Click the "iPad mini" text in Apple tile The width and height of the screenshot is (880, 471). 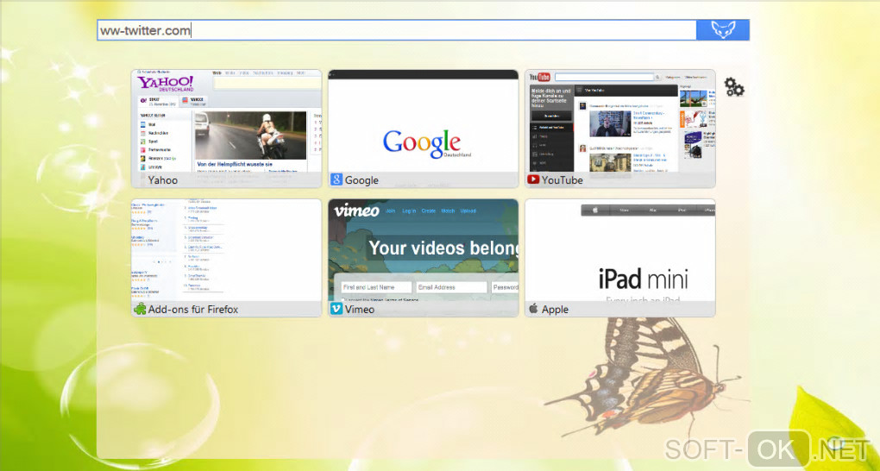[643, 279]
